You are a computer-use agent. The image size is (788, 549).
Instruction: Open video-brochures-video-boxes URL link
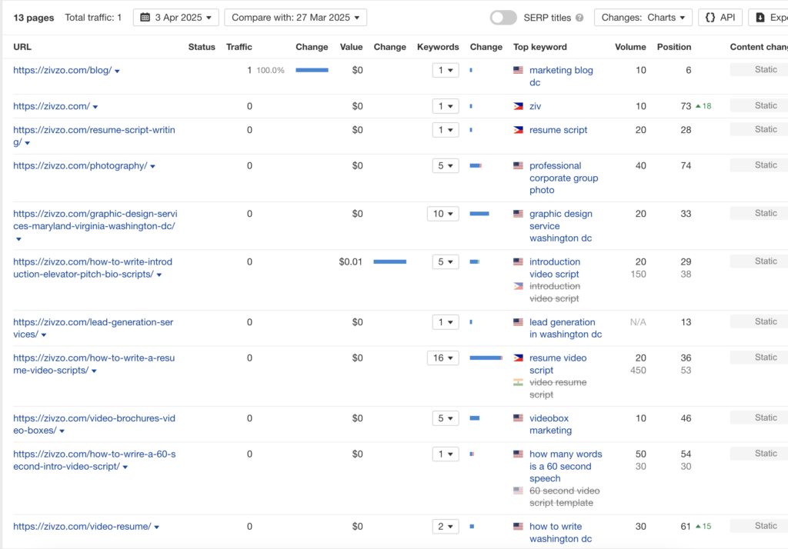pos(94,424)
